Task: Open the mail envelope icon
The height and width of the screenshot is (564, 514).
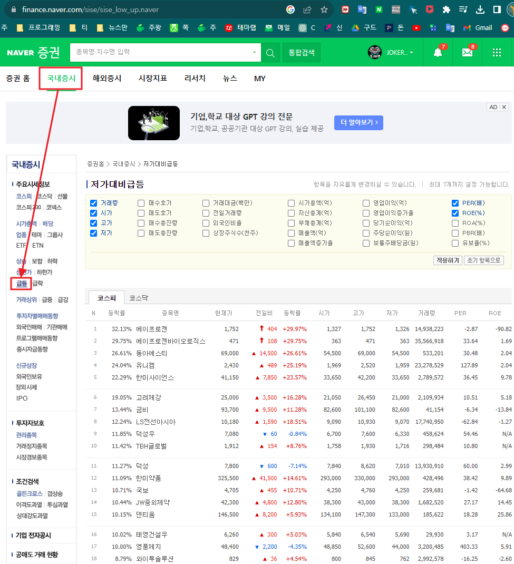Action: pos(467,53)
